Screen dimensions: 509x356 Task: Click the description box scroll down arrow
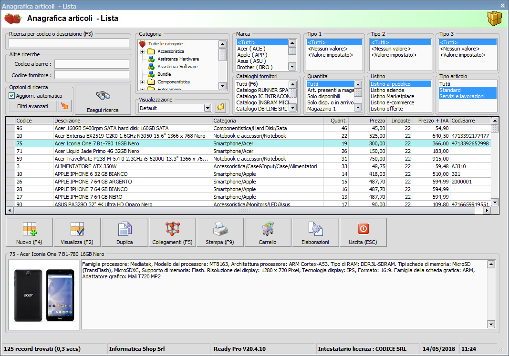[491, 324]
